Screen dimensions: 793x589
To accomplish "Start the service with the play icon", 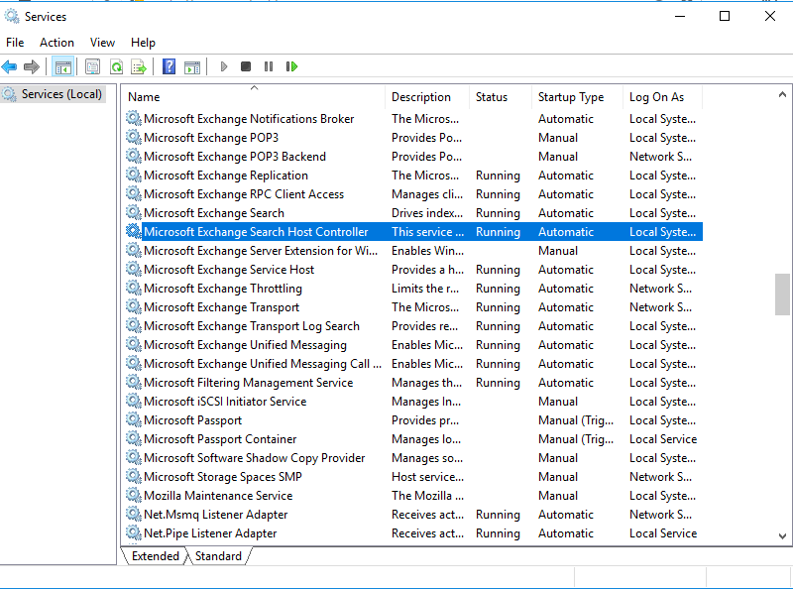I will [x=224, y=66].
